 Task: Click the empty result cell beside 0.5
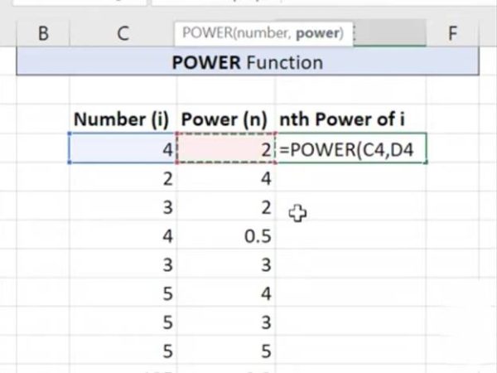click(351, 235)
